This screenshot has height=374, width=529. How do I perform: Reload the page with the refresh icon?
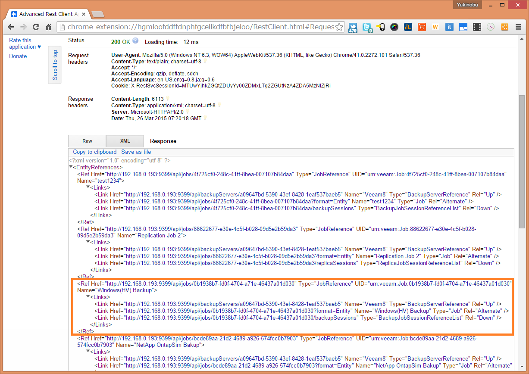[x=36, y=27]
